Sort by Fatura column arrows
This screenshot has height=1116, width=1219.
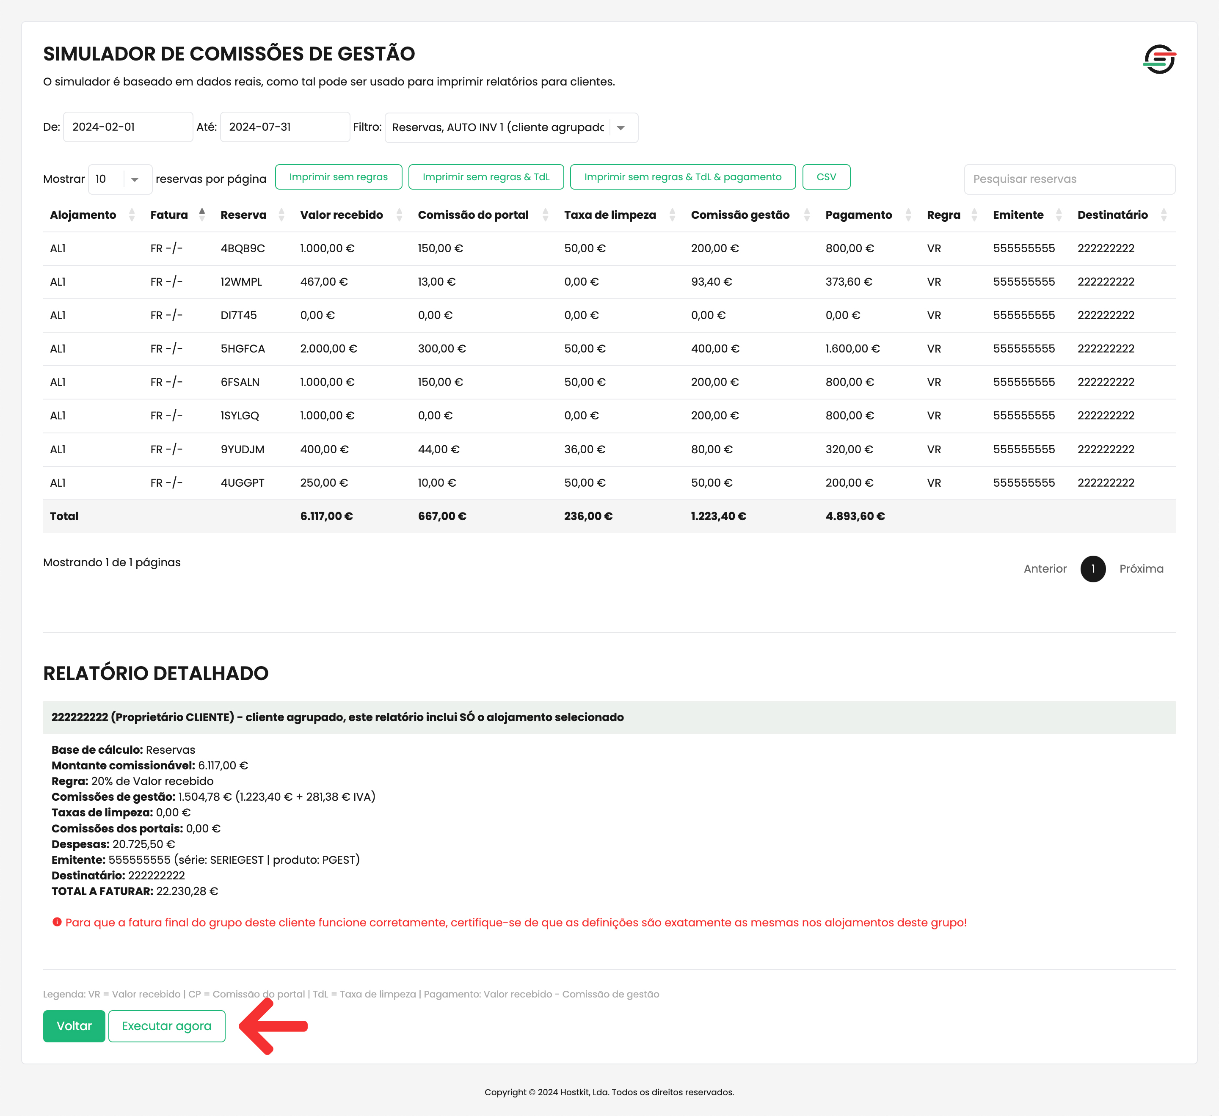point(202,215)
